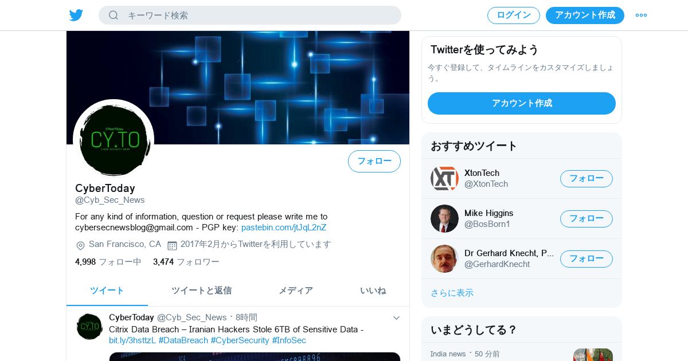Click the Twitter bird logo
The width and height of the screenshot is (688, 361).
coord(76,15)
